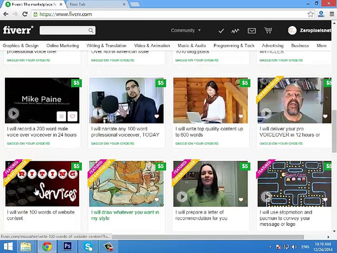Click the Fiverr logo

tap(18, 30)
